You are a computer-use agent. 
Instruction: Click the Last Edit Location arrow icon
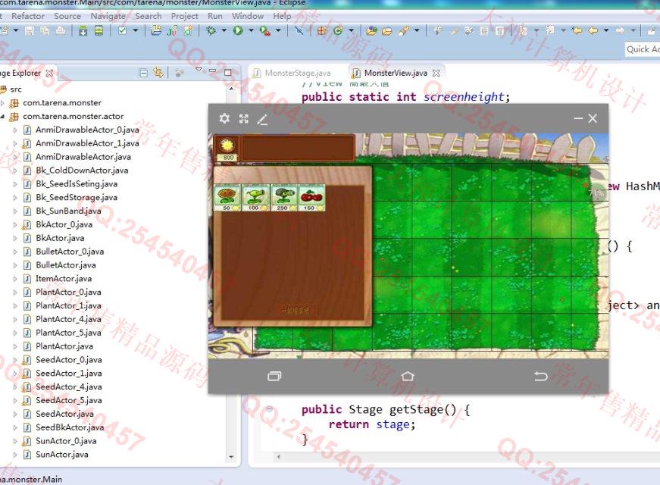[577, 30]
